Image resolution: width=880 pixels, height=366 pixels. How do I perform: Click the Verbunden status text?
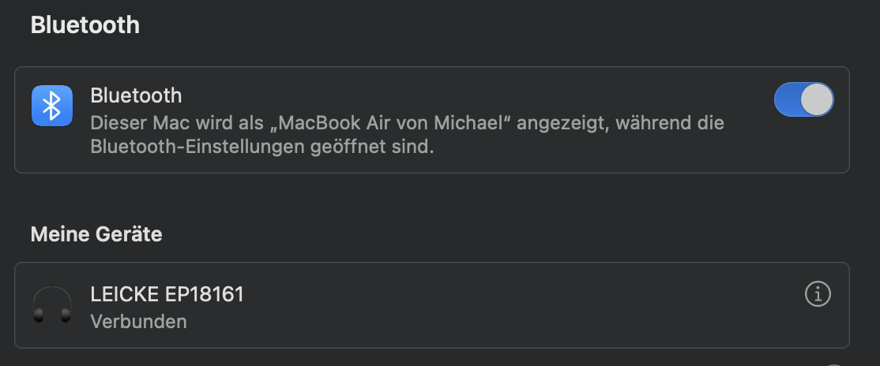click(138, 322)
